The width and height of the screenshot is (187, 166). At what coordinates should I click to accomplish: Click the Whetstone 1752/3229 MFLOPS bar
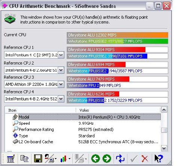(x=117, y=100)
